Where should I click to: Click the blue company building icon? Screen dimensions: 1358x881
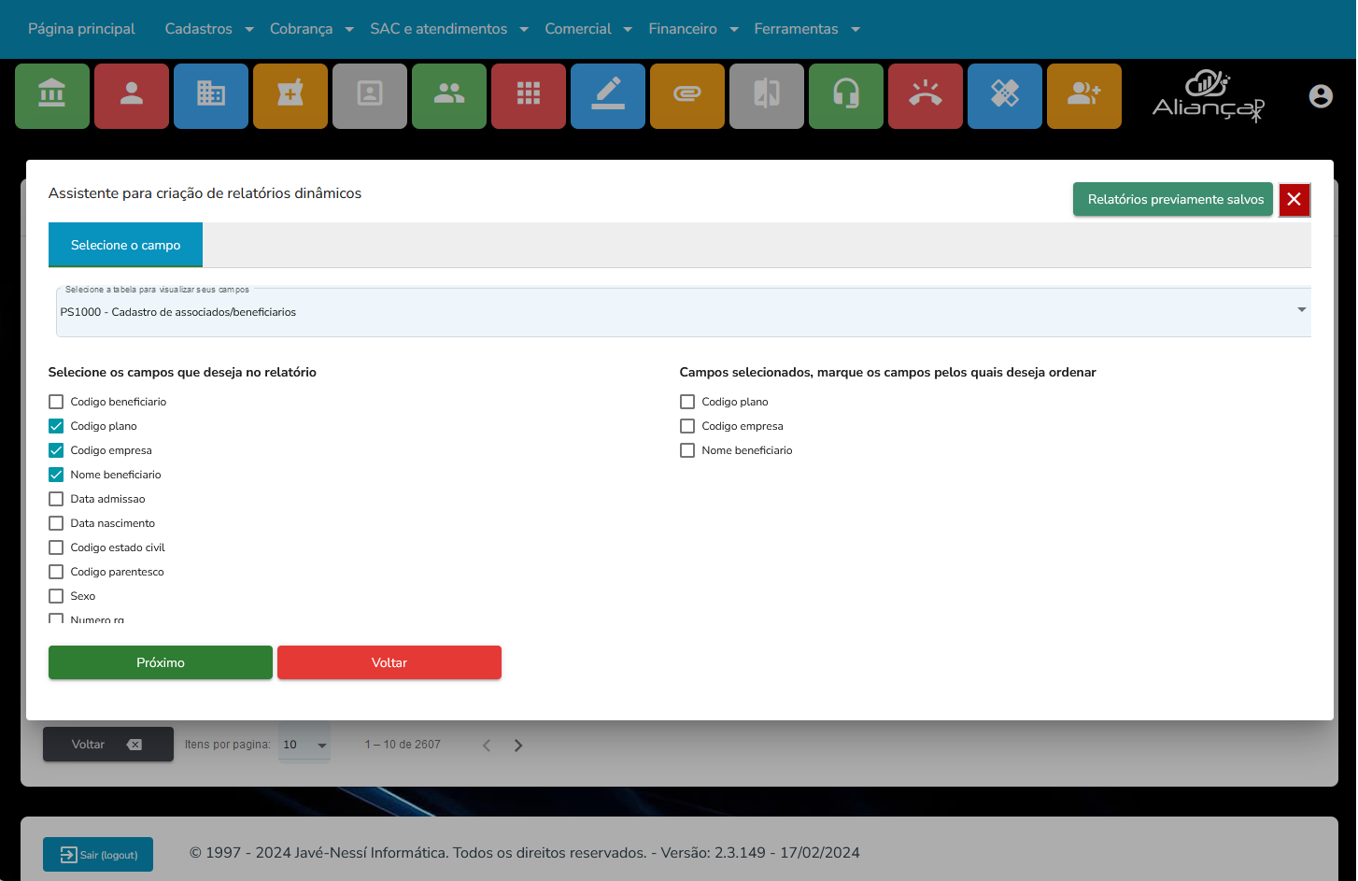click(x=211, y=95)
